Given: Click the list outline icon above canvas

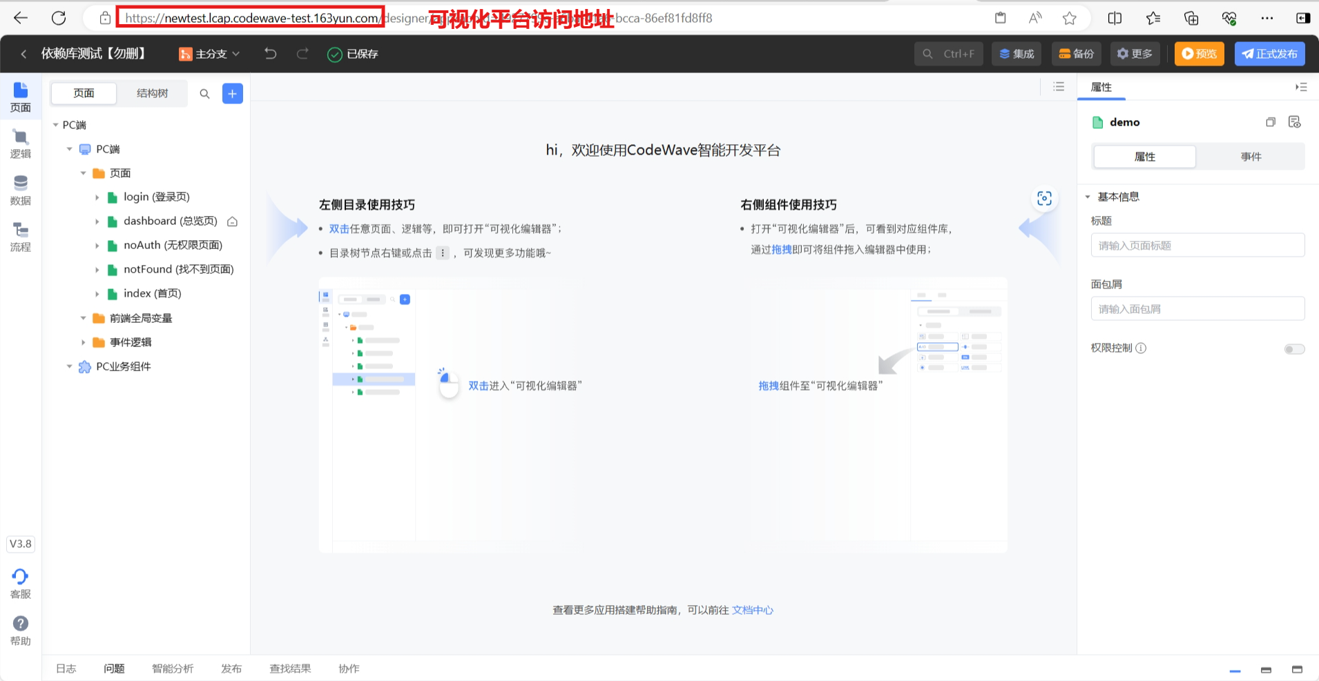Looking at the screenshot, I should coord(1059,87).
